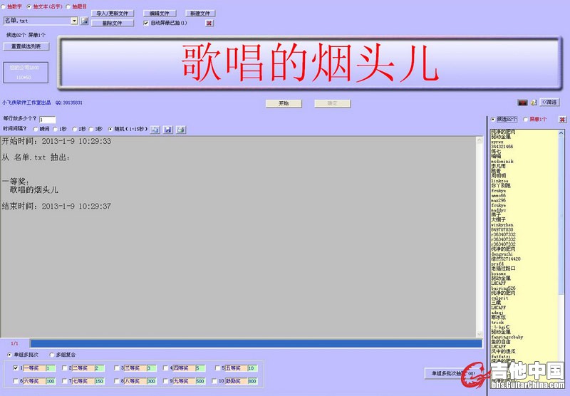This screenshot has width=570, height=396.
Task: Click the blue progress bar
Action: click(x=256, y=343)
